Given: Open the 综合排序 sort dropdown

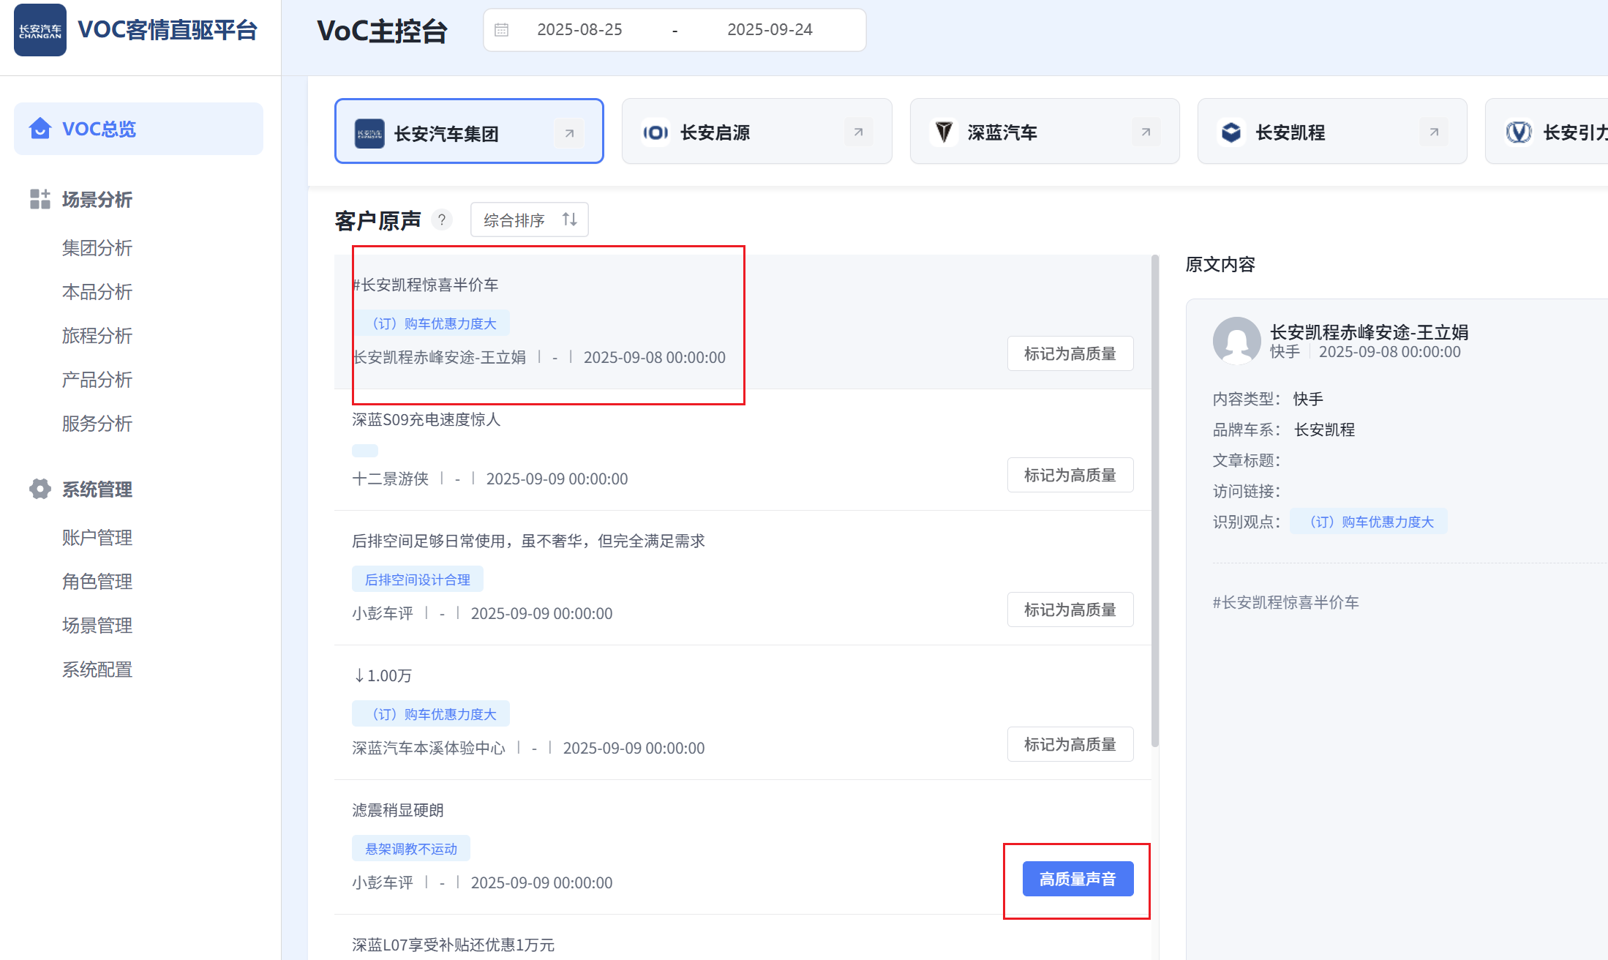Looking at the screenshot, I should coord(530,220).
